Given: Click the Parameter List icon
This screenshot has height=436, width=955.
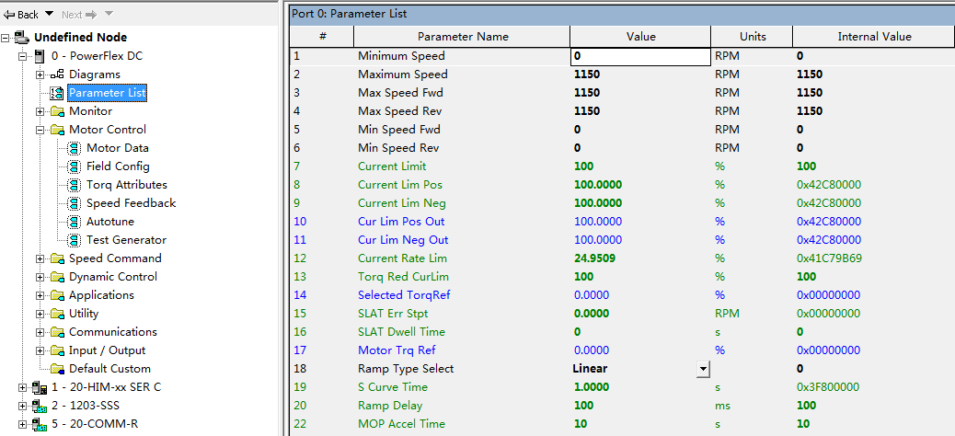Looking at the screenshot, I should click(57, 93).
